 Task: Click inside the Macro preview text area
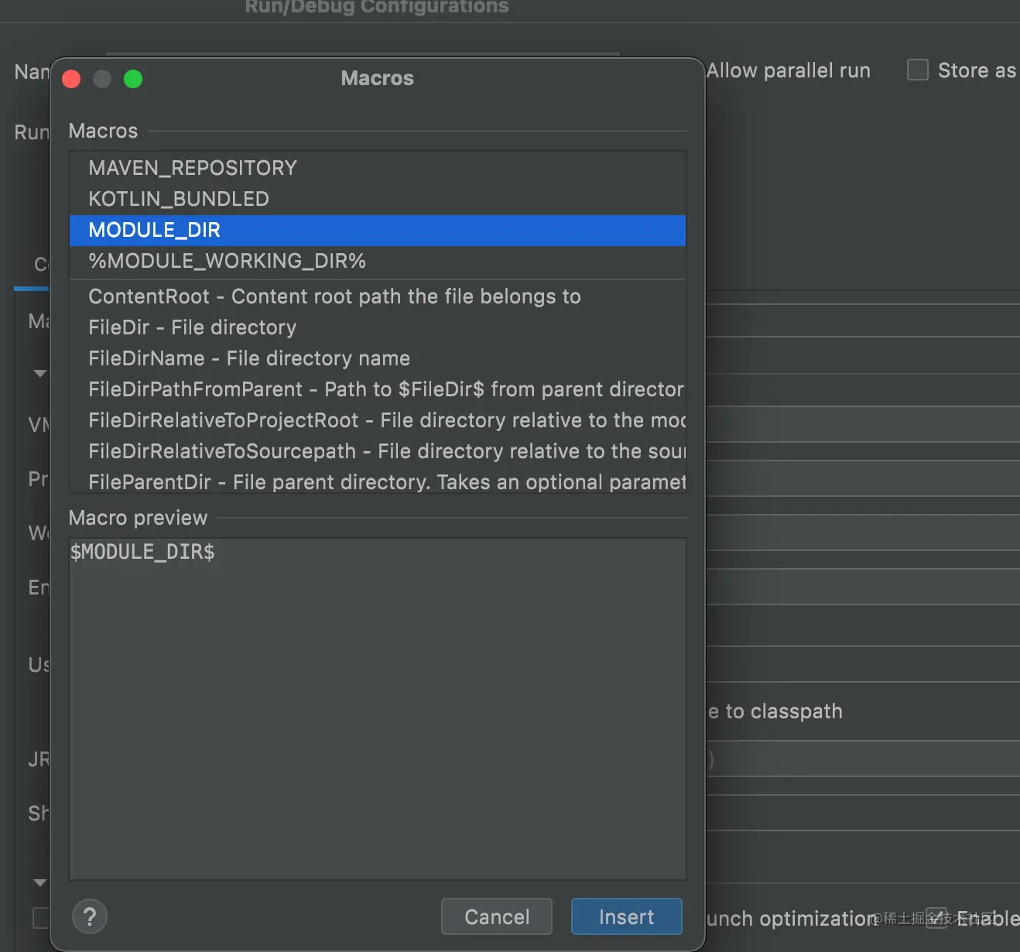tap(378, 708)
